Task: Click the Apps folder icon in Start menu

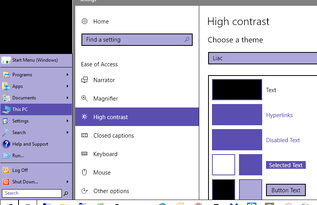Action: (6, 86)
